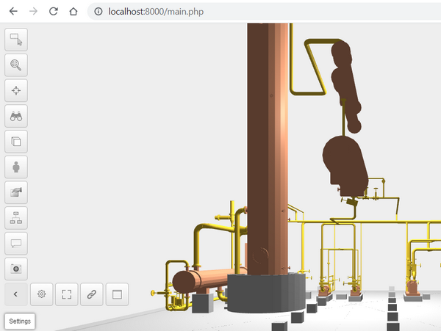Click the overlapping squares layers icon
This screenshot has width=441, height=331.
click(x=15, y=142)
